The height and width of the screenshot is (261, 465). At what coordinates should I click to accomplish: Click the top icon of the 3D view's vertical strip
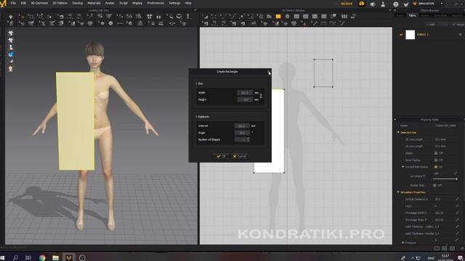click(x=11, y=33)
